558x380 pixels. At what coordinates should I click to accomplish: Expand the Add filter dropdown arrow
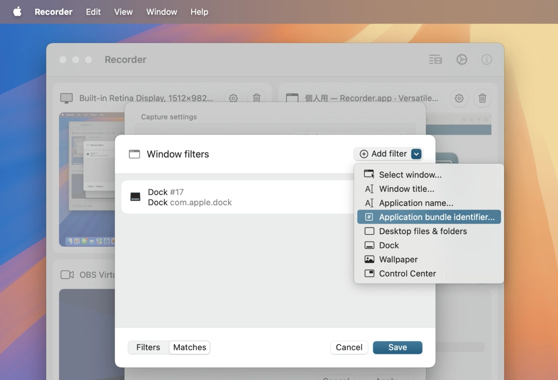click(416, 154)
